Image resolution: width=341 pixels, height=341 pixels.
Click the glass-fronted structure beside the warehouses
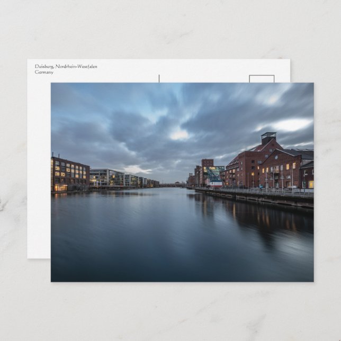coord(214,175)
